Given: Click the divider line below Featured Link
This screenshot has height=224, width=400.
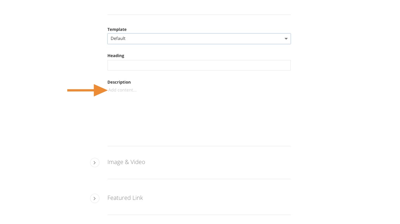Looking at the screenshot, I should tap(199, 215).
